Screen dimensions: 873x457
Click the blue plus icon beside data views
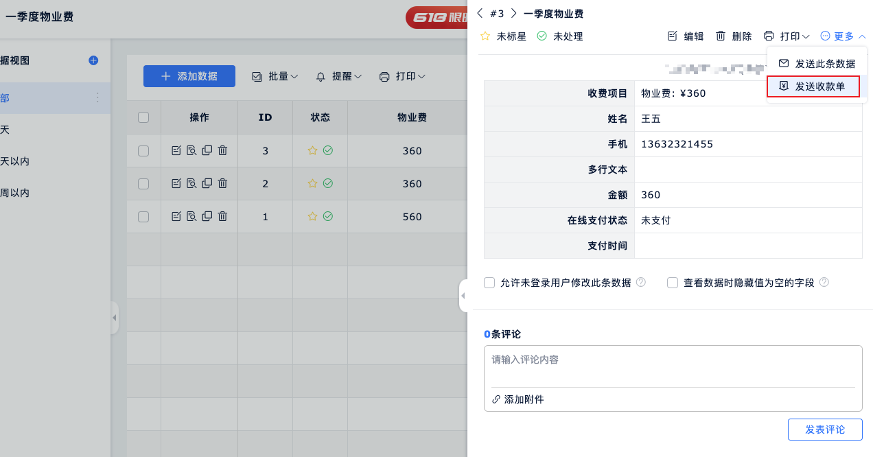click(93, 60)
